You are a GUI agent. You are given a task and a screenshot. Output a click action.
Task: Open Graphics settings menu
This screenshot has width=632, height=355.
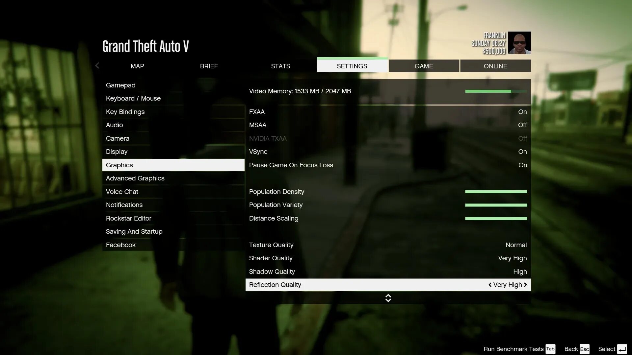119,165
